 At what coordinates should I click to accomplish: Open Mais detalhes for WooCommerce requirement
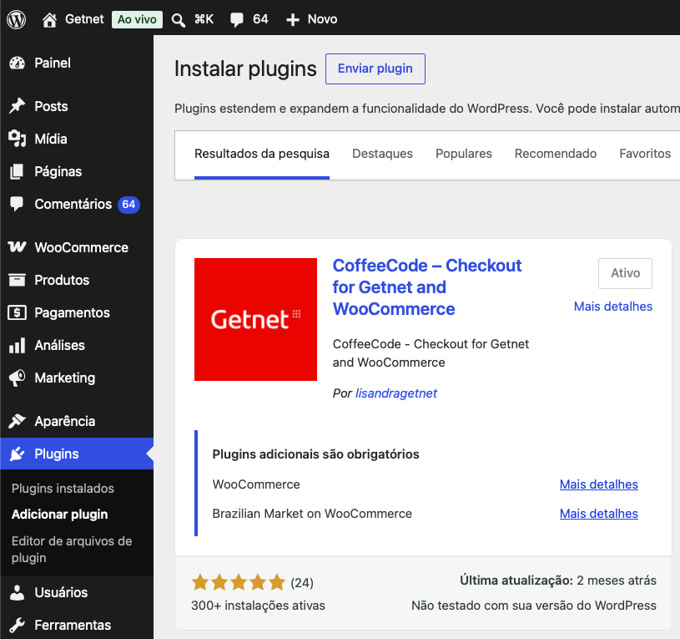coord(598,484)
